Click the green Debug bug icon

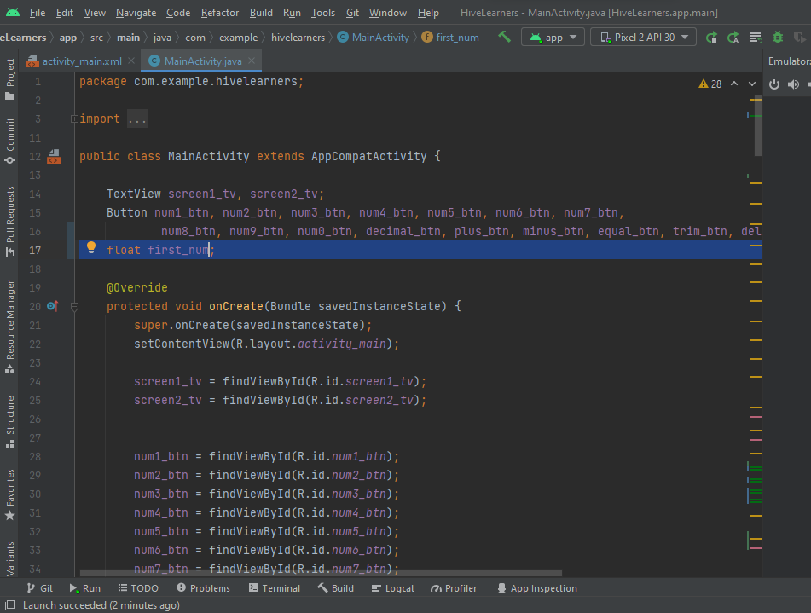point(778,38)
